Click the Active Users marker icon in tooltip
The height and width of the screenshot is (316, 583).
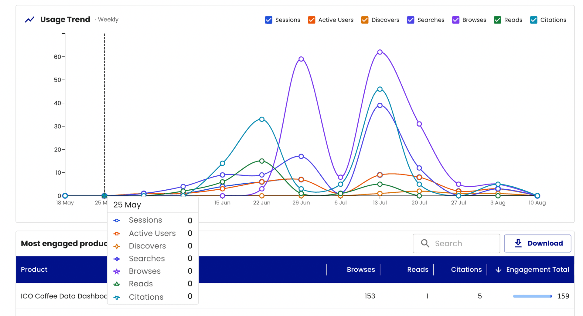tap(117, 234)
